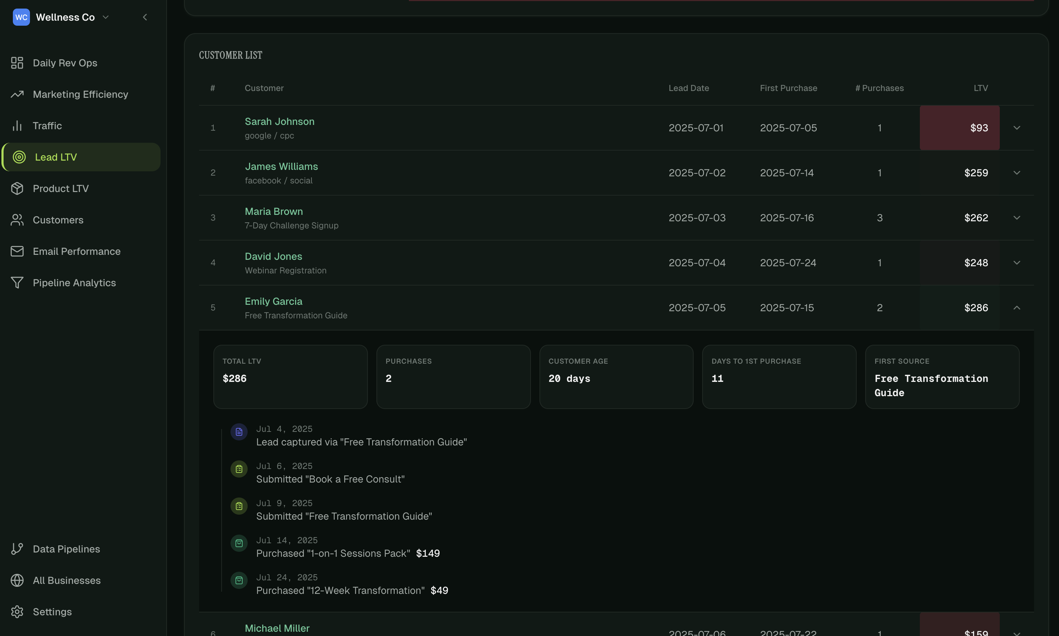The width and height of the screenshot is (1059, 636).
Task: Click the Total LTV $286 card
Action: 290,377
